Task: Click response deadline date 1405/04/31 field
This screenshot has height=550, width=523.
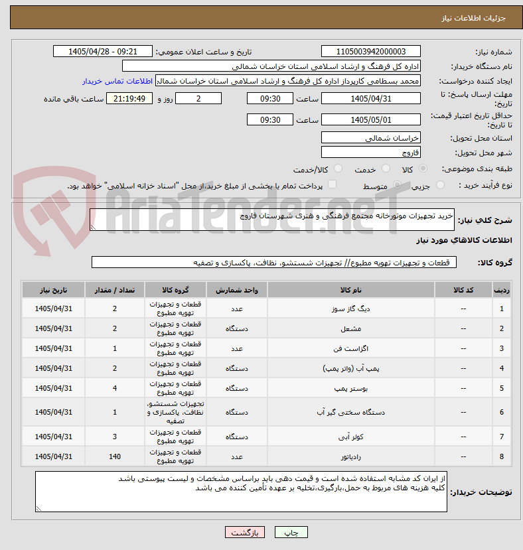Action: click(370, 99)
